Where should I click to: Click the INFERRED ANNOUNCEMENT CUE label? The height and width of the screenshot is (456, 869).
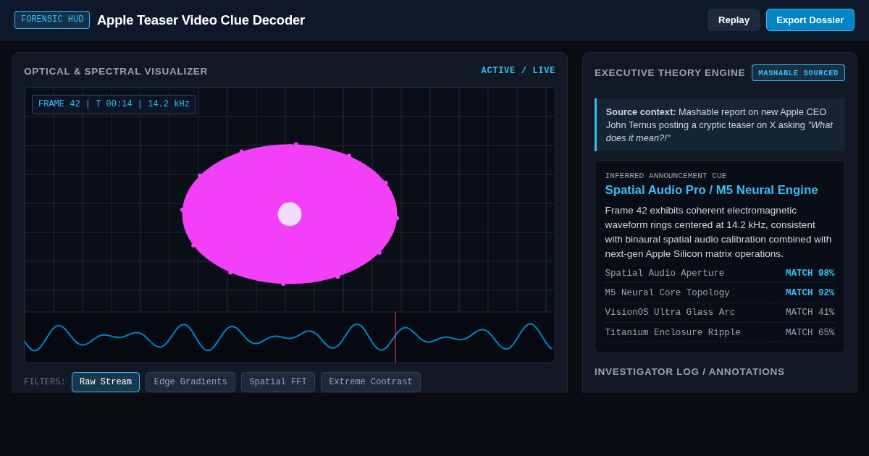tap(666, 176)
